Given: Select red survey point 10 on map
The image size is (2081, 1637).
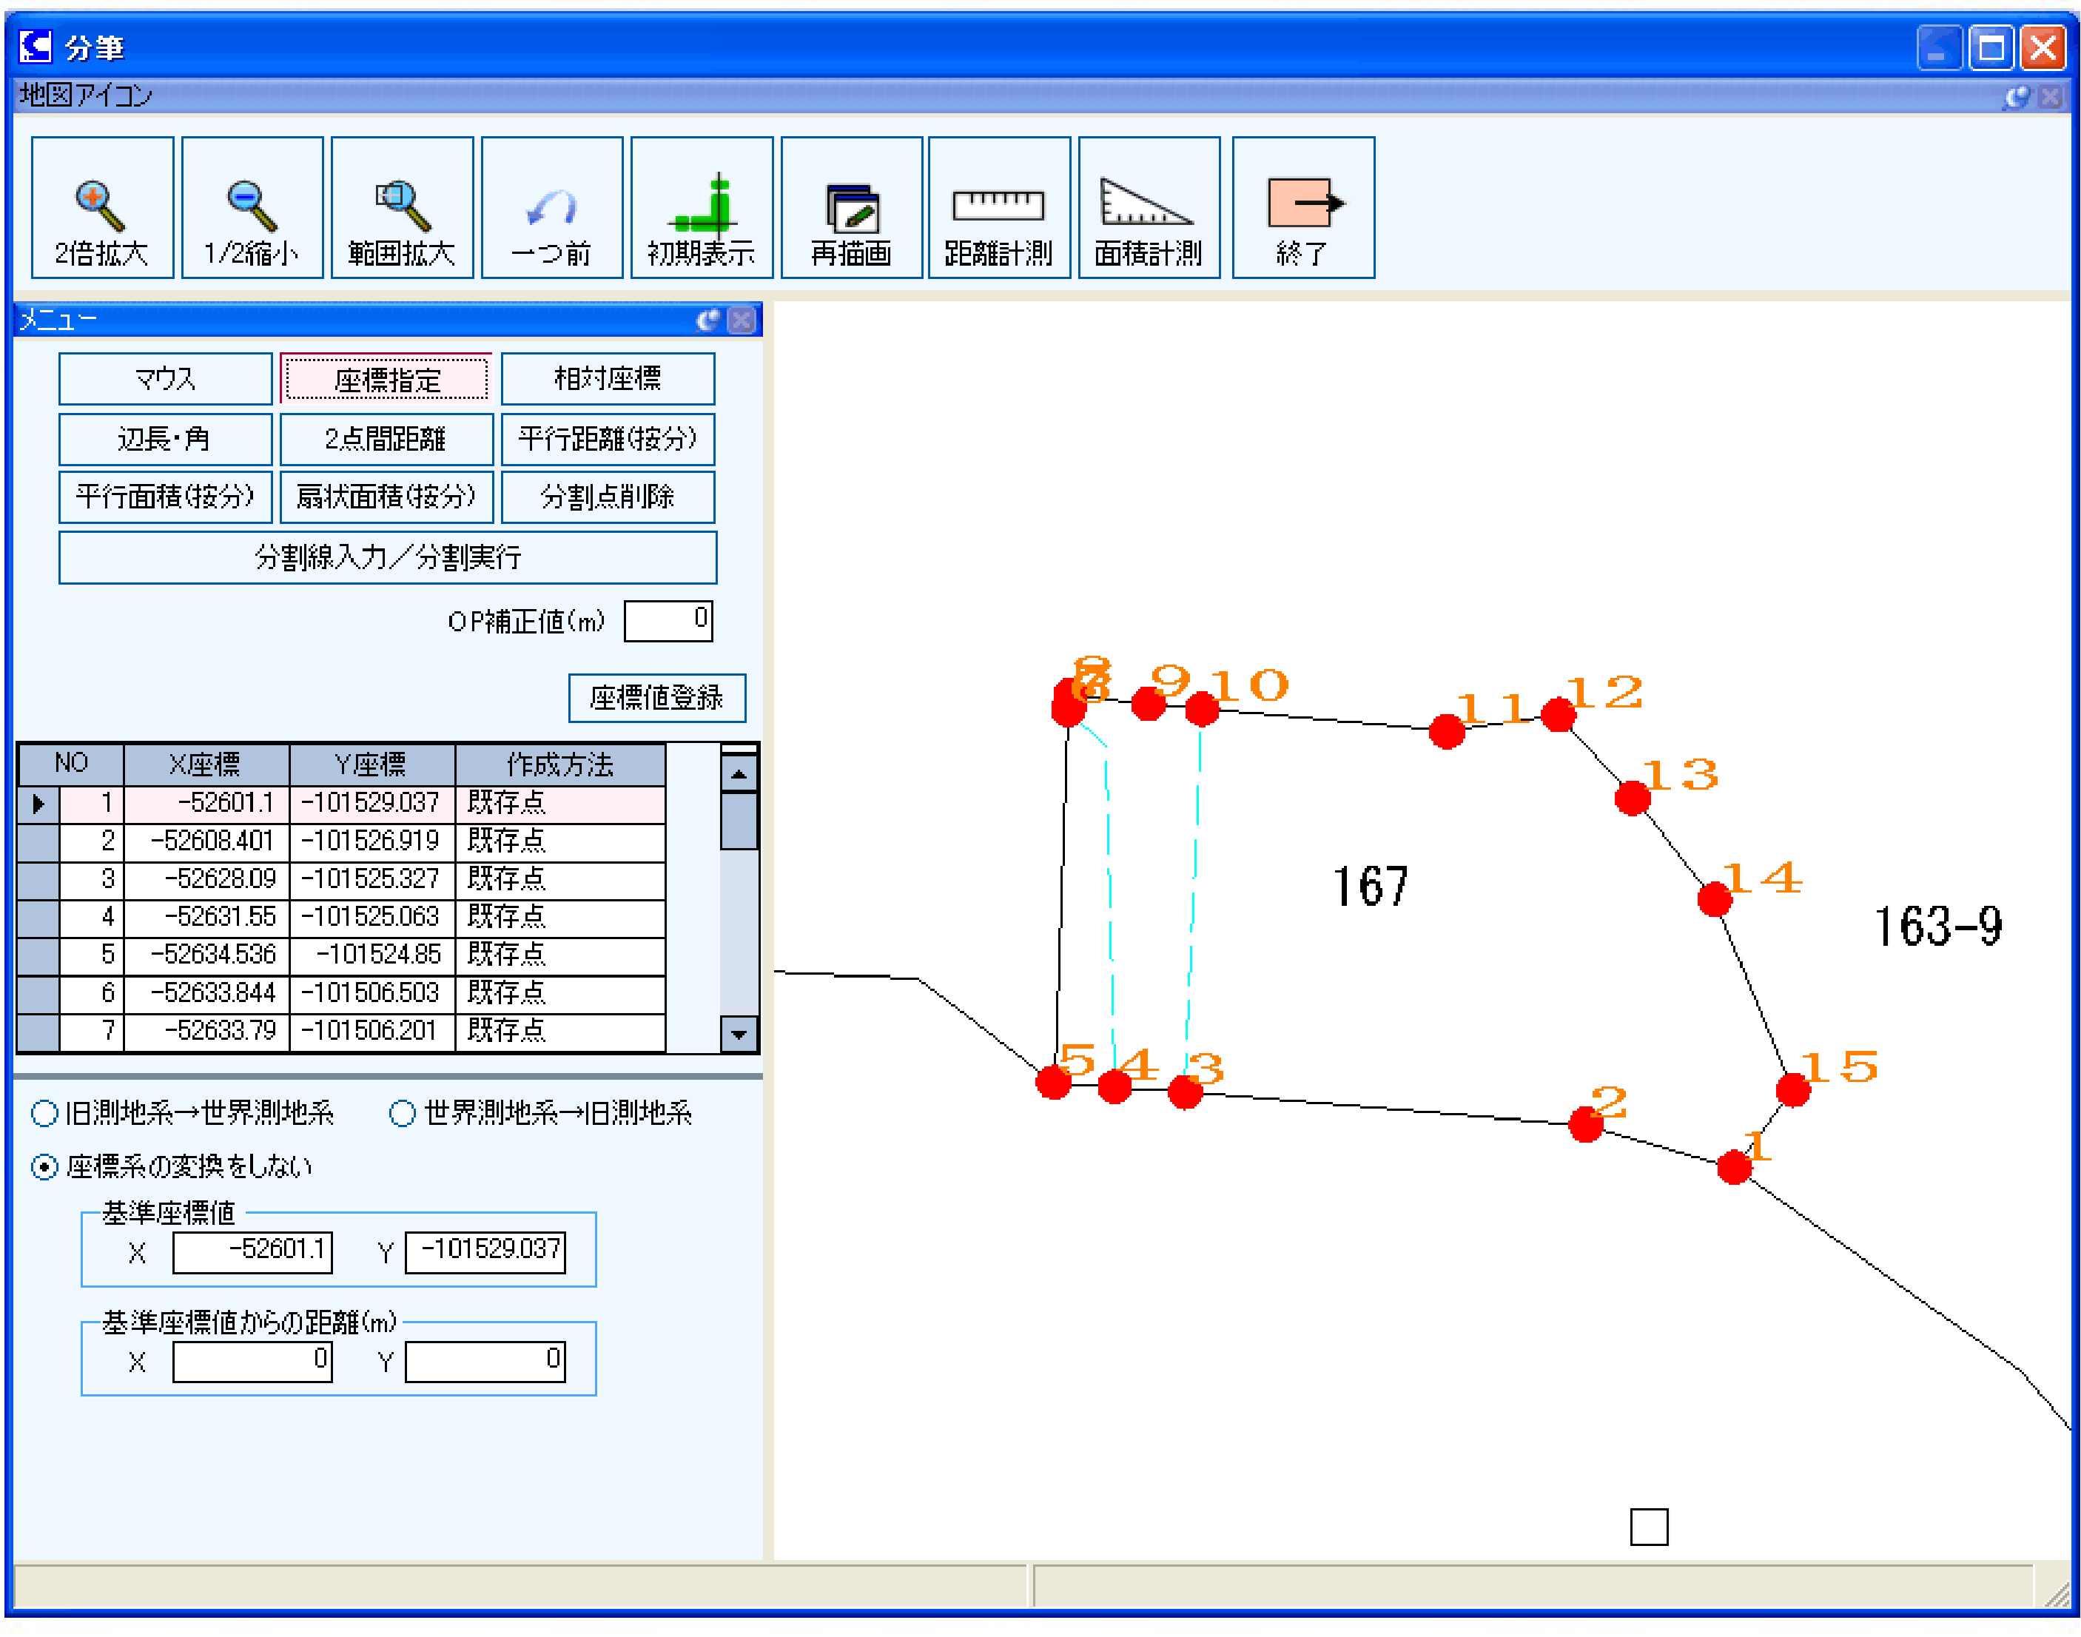Looking at the screenshot, I should [x=1201, y=709].
